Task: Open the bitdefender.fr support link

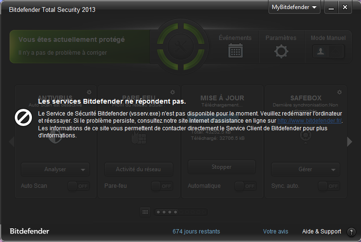Action: [x=309, y=121]
